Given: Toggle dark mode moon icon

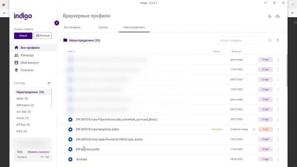Looking at the screenshot, I should 270,16.
